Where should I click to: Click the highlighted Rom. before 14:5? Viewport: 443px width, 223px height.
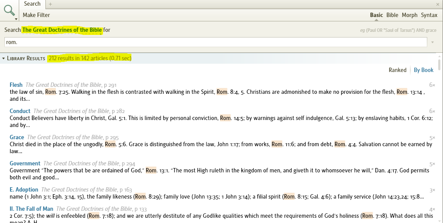click(x=226, y=118)
